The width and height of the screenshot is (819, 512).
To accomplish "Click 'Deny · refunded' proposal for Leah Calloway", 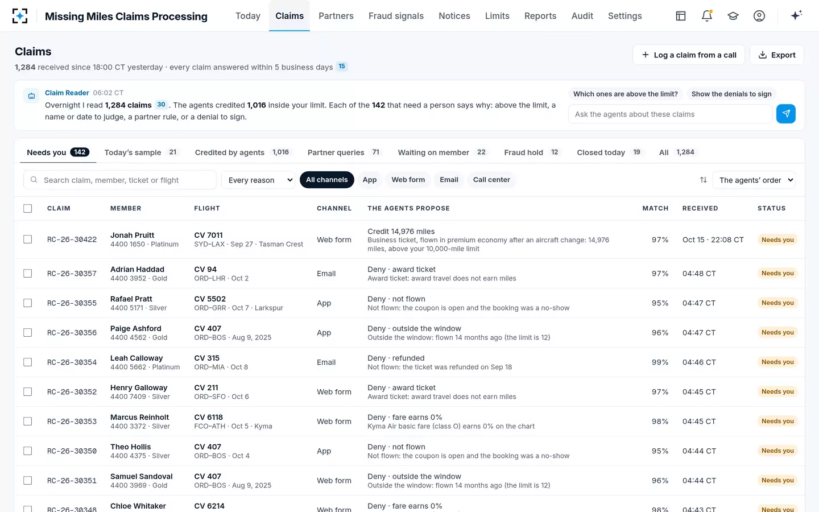I will pos(396,358).
